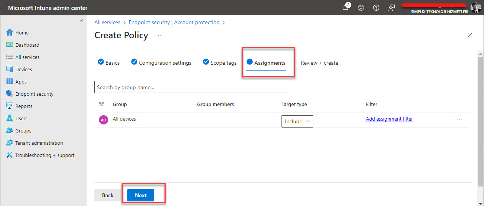Click the help question mark icon
This screenshot has height=206, width=484.
(x=376, y=8)
